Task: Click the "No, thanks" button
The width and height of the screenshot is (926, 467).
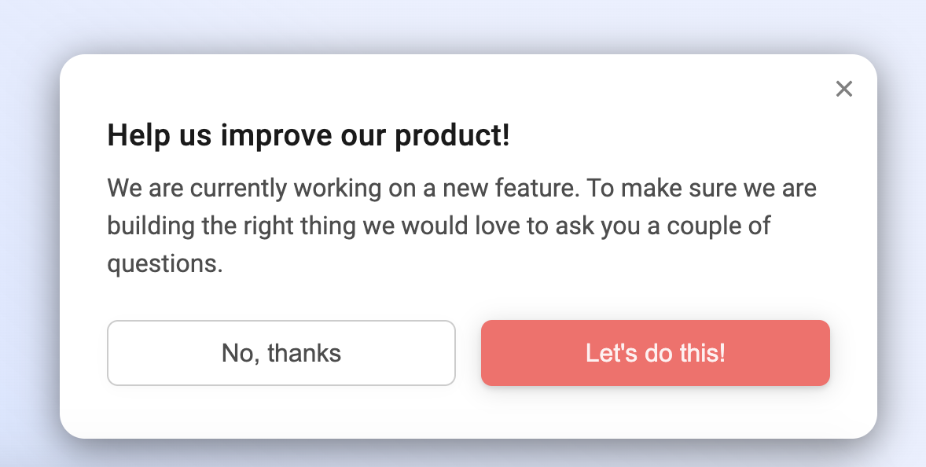Action: point(281,353)
